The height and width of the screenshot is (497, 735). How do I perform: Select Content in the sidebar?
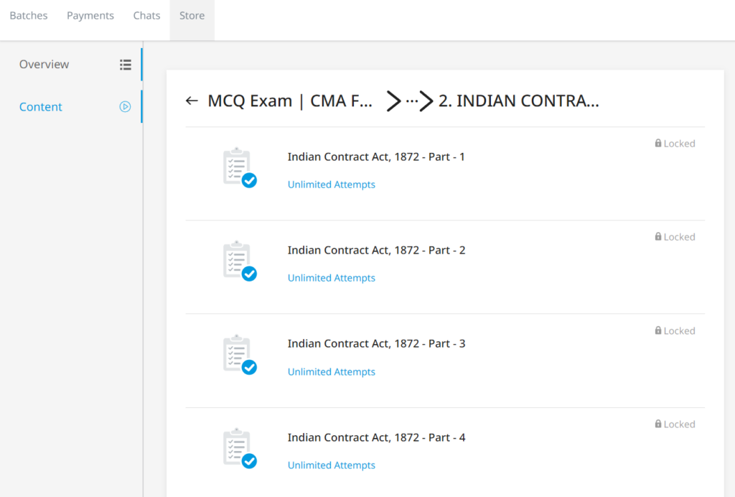click(41, 107)
